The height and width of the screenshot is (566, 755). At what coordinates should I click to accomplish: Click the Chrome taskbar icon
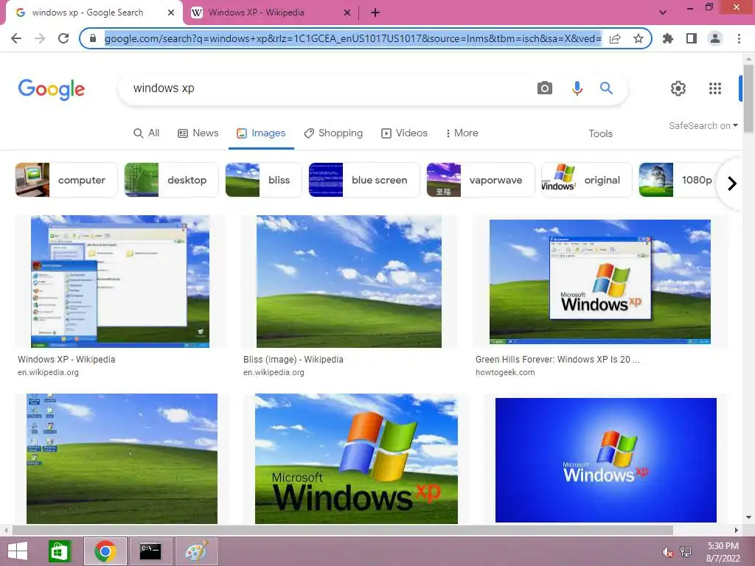pyautogui.click(x=105, y=551)
